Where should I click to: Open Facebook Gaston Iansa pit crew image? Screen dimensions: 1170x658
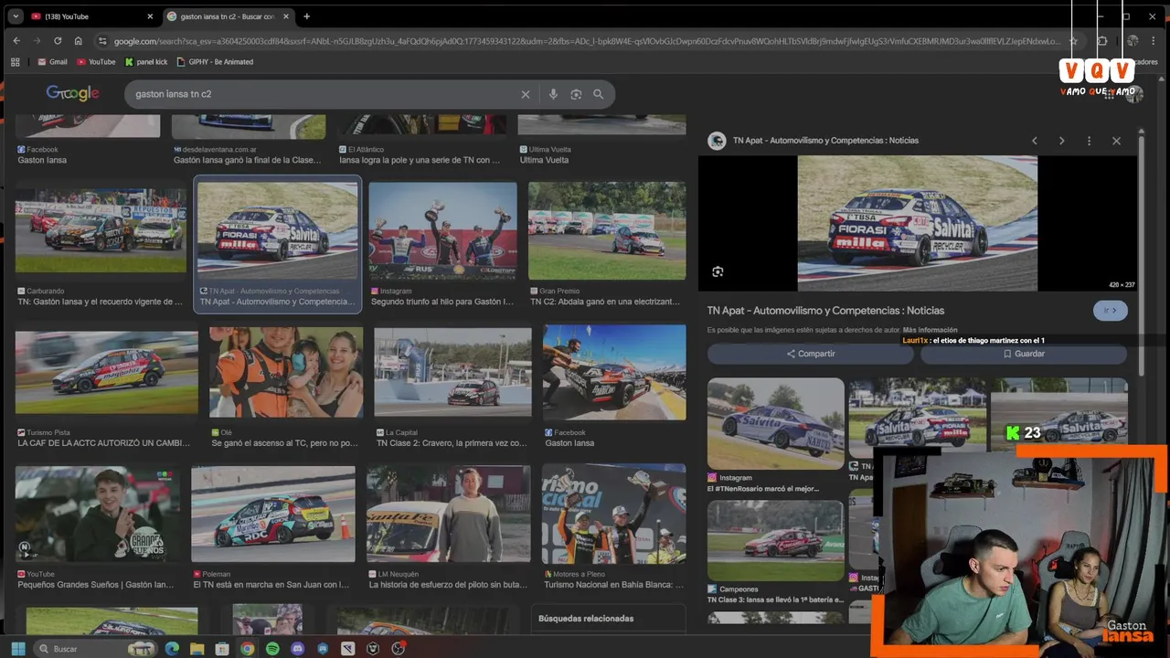pos(614,372)
